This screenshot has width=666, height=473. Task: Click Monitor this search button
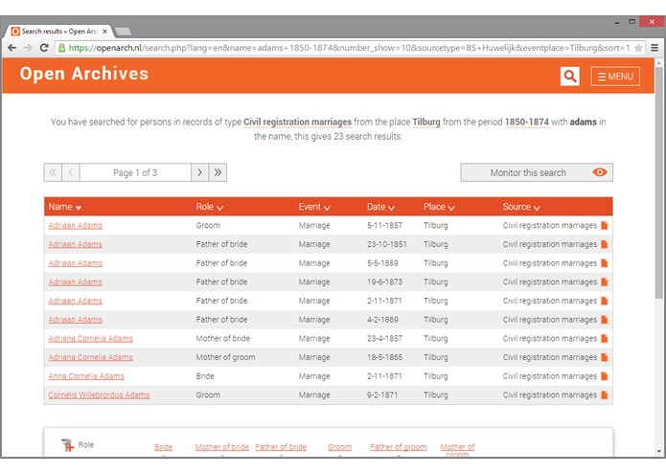point(537,172)
